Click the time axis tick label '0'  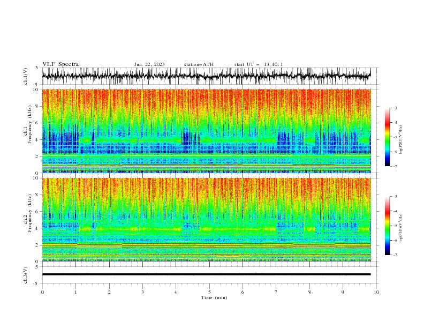[42, 292]
